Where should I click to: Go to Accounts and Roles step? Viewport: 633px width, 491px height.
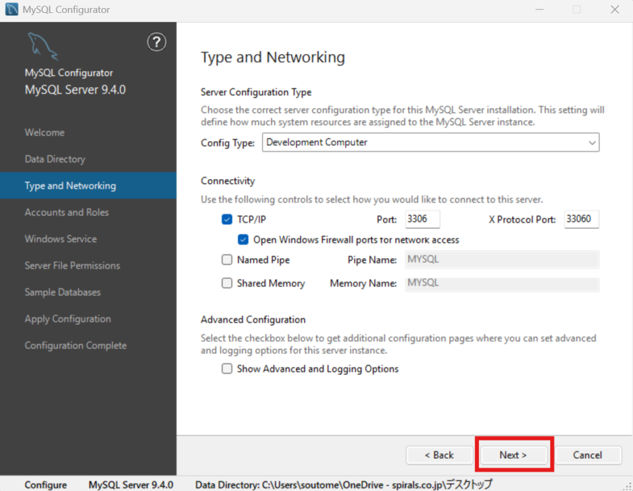click(67, 212)
